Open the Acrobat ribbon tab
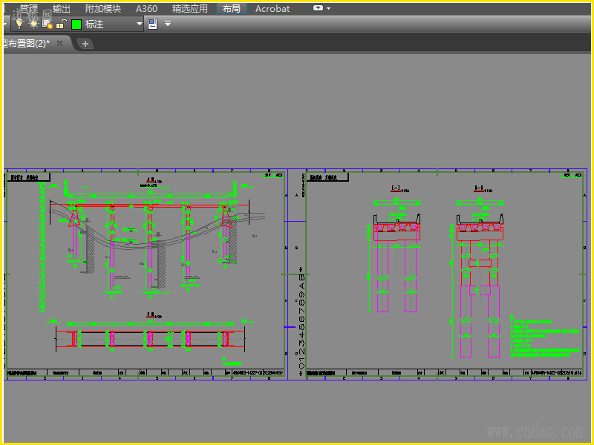The height and width of the screenshot is (445, 594). click(x=272, y=8)
